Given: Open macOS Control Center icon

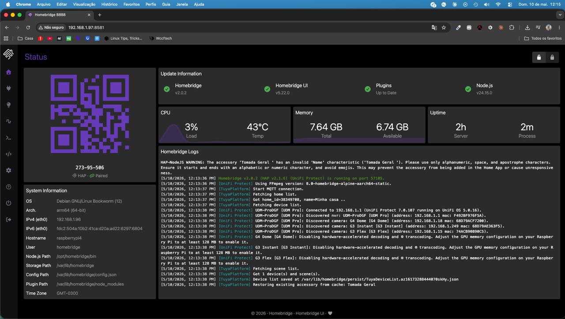Looking at the screenshot, I should point(510,4).
